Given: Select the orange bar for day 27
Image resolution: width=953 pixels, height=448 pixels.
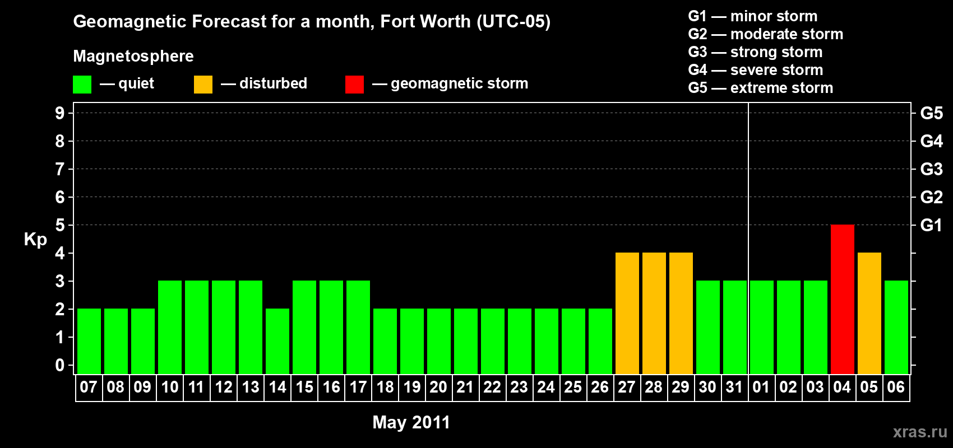Looking at the screenshot, I should tap(627, 313).
